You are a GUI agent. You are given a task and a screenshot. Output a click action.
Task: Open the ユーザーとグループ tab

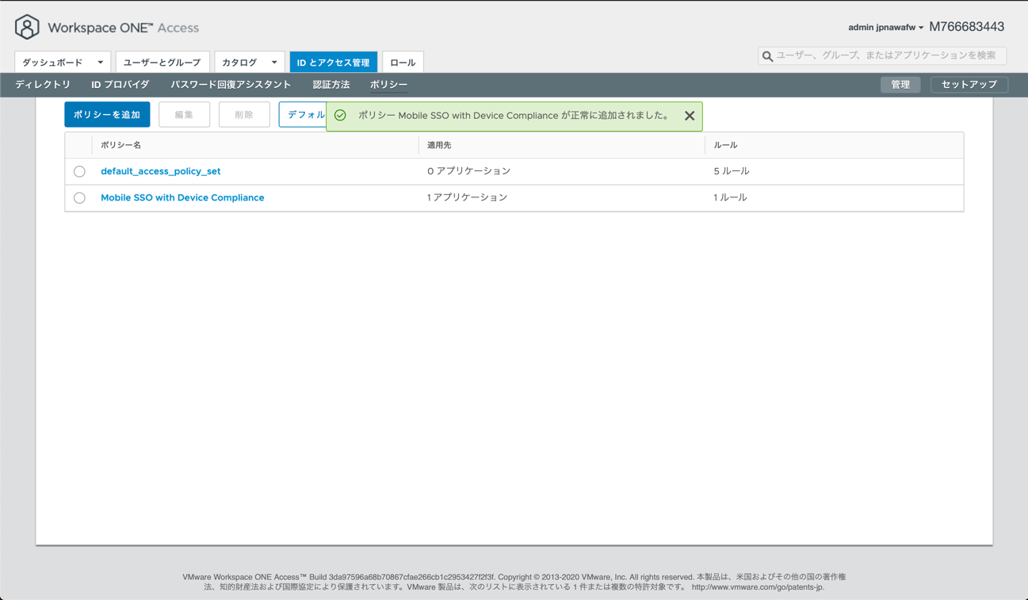[x=162, y=63]
